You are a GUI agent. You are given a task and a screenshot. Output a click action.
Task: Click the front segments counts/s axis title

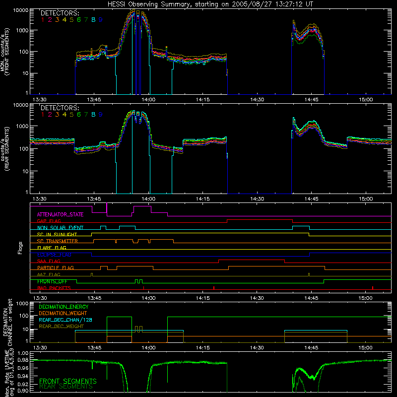click(x=5, y=52)
